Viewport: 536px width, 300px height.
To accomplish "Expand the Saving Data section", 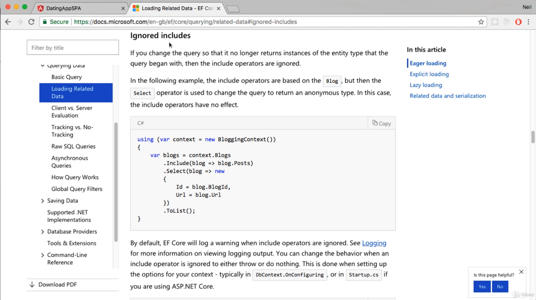I will pyautogui.click(x=42, y=201).
